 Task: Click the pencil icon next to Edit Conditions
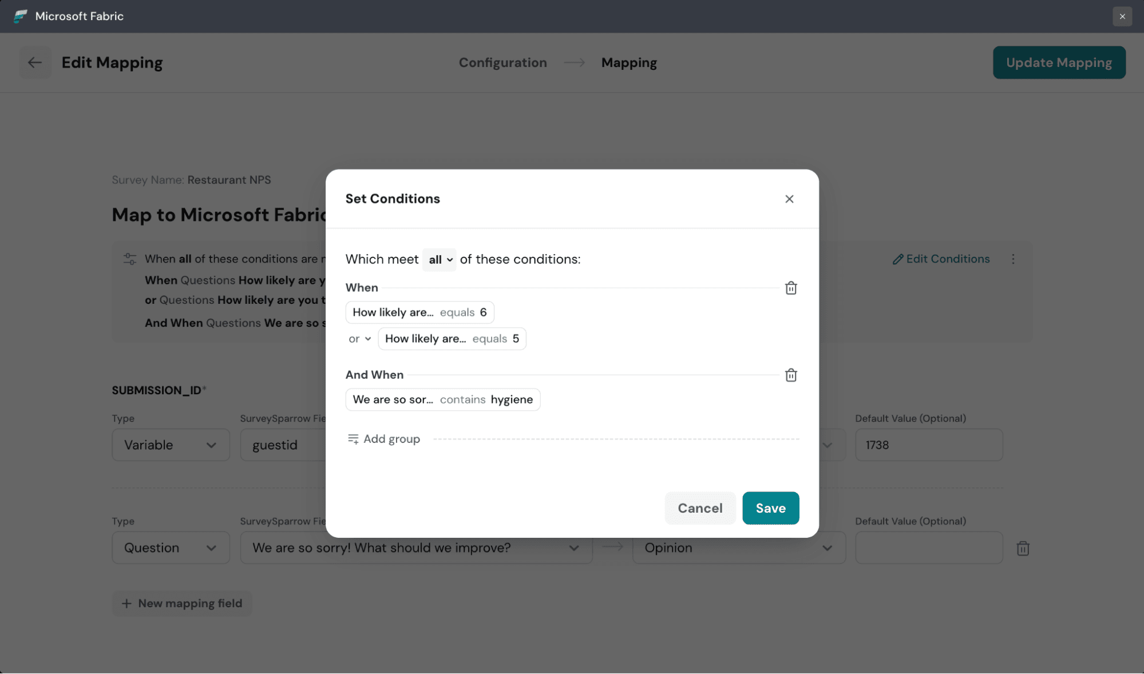pos(897,259)
